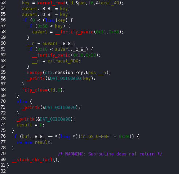This screenshot has height=174, width=179.
Task: Open DAT_00100e98 reference
Action: pos(55,119)
